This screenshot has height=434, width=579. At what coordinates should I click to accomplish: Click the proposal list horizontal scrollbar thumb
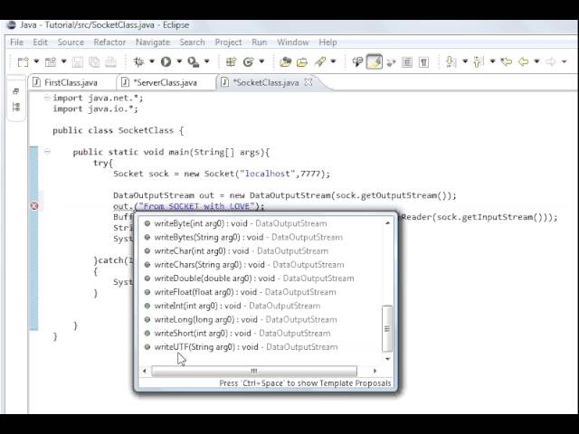[254, 371]
